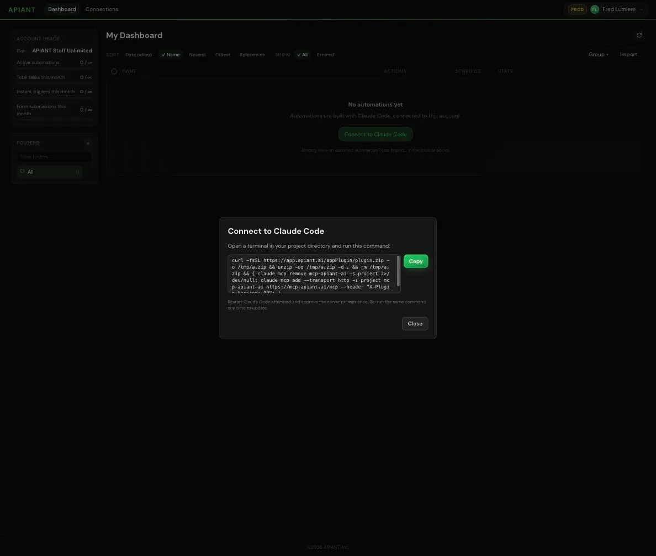Open the Group dropdown

pyautogui.click(x=598, y=55)
